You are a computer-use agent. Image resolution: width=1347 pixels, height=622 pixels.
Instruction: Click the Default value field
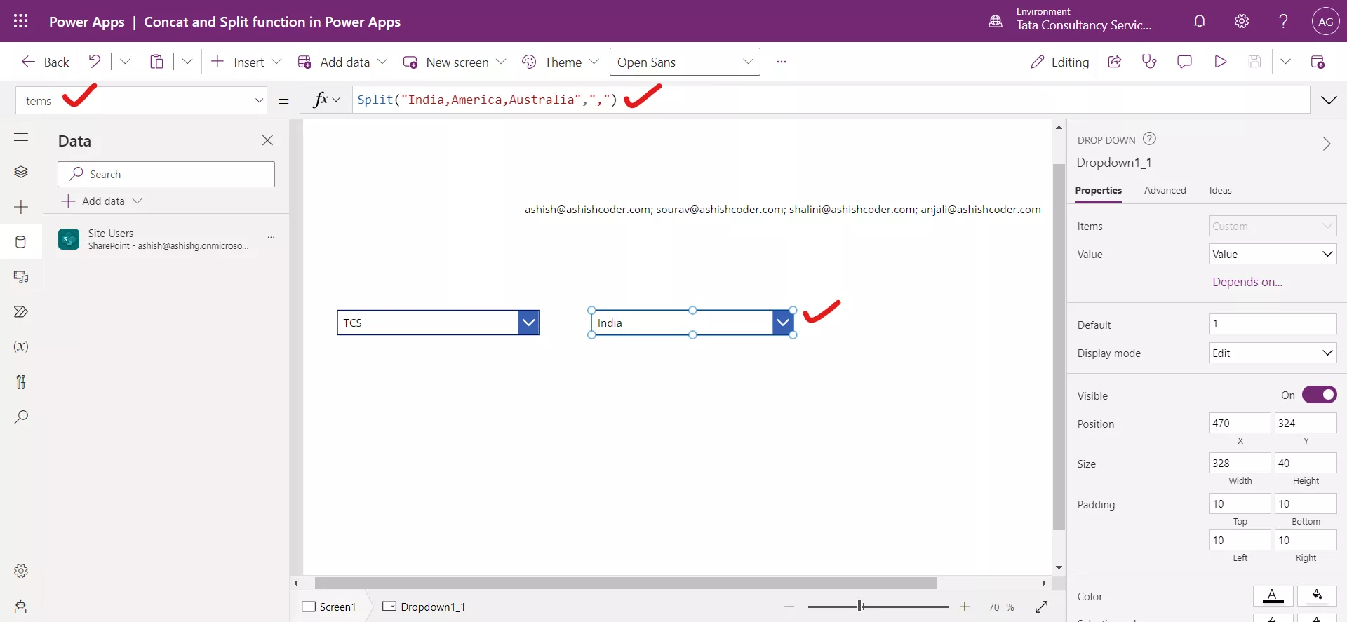1273,324
